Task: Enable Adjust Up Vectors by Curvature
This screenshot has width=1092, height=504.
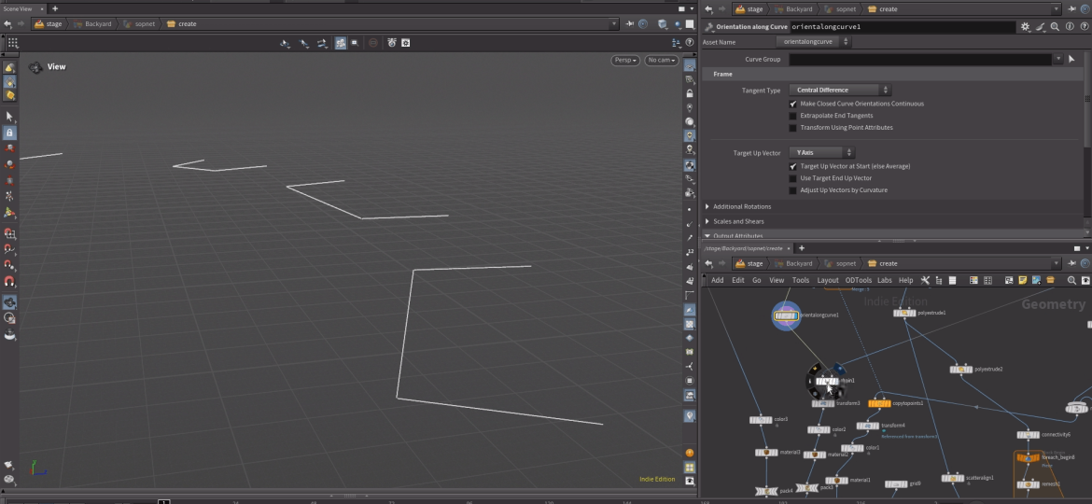Action: point(792,190)
